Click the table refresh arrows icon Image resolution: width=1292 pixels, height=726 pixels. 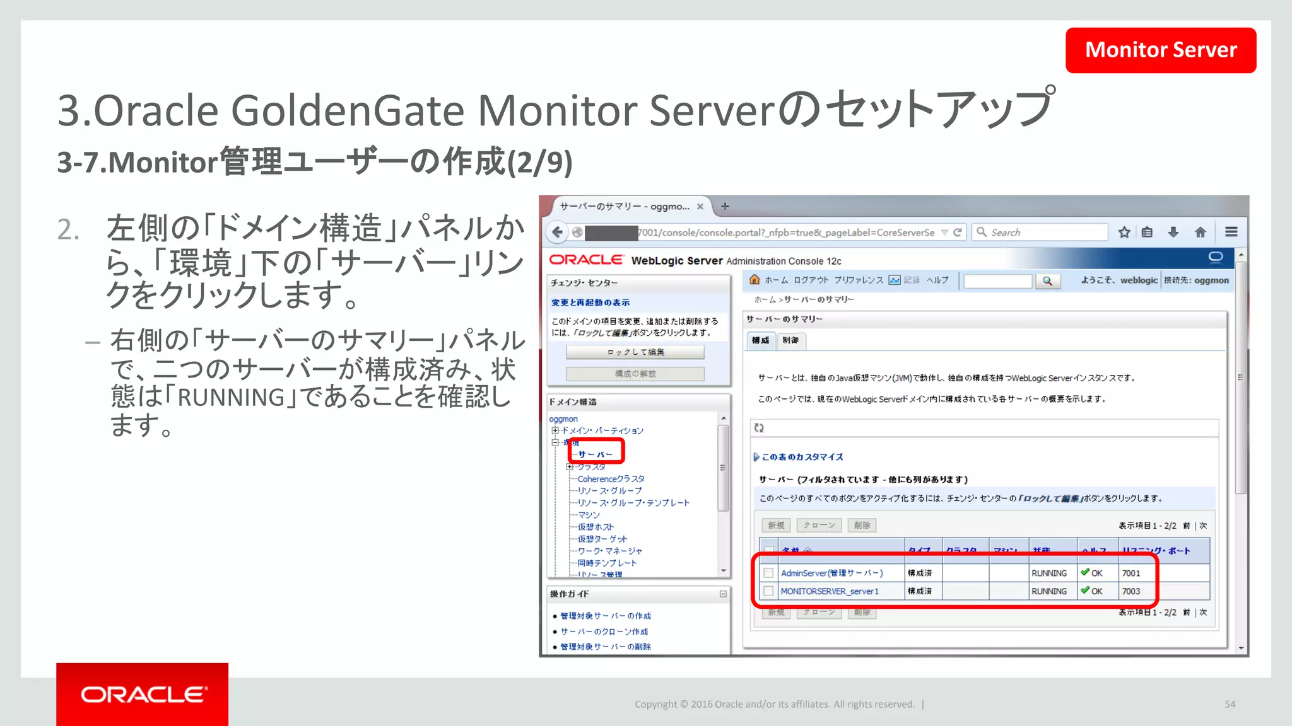point(759,428)
